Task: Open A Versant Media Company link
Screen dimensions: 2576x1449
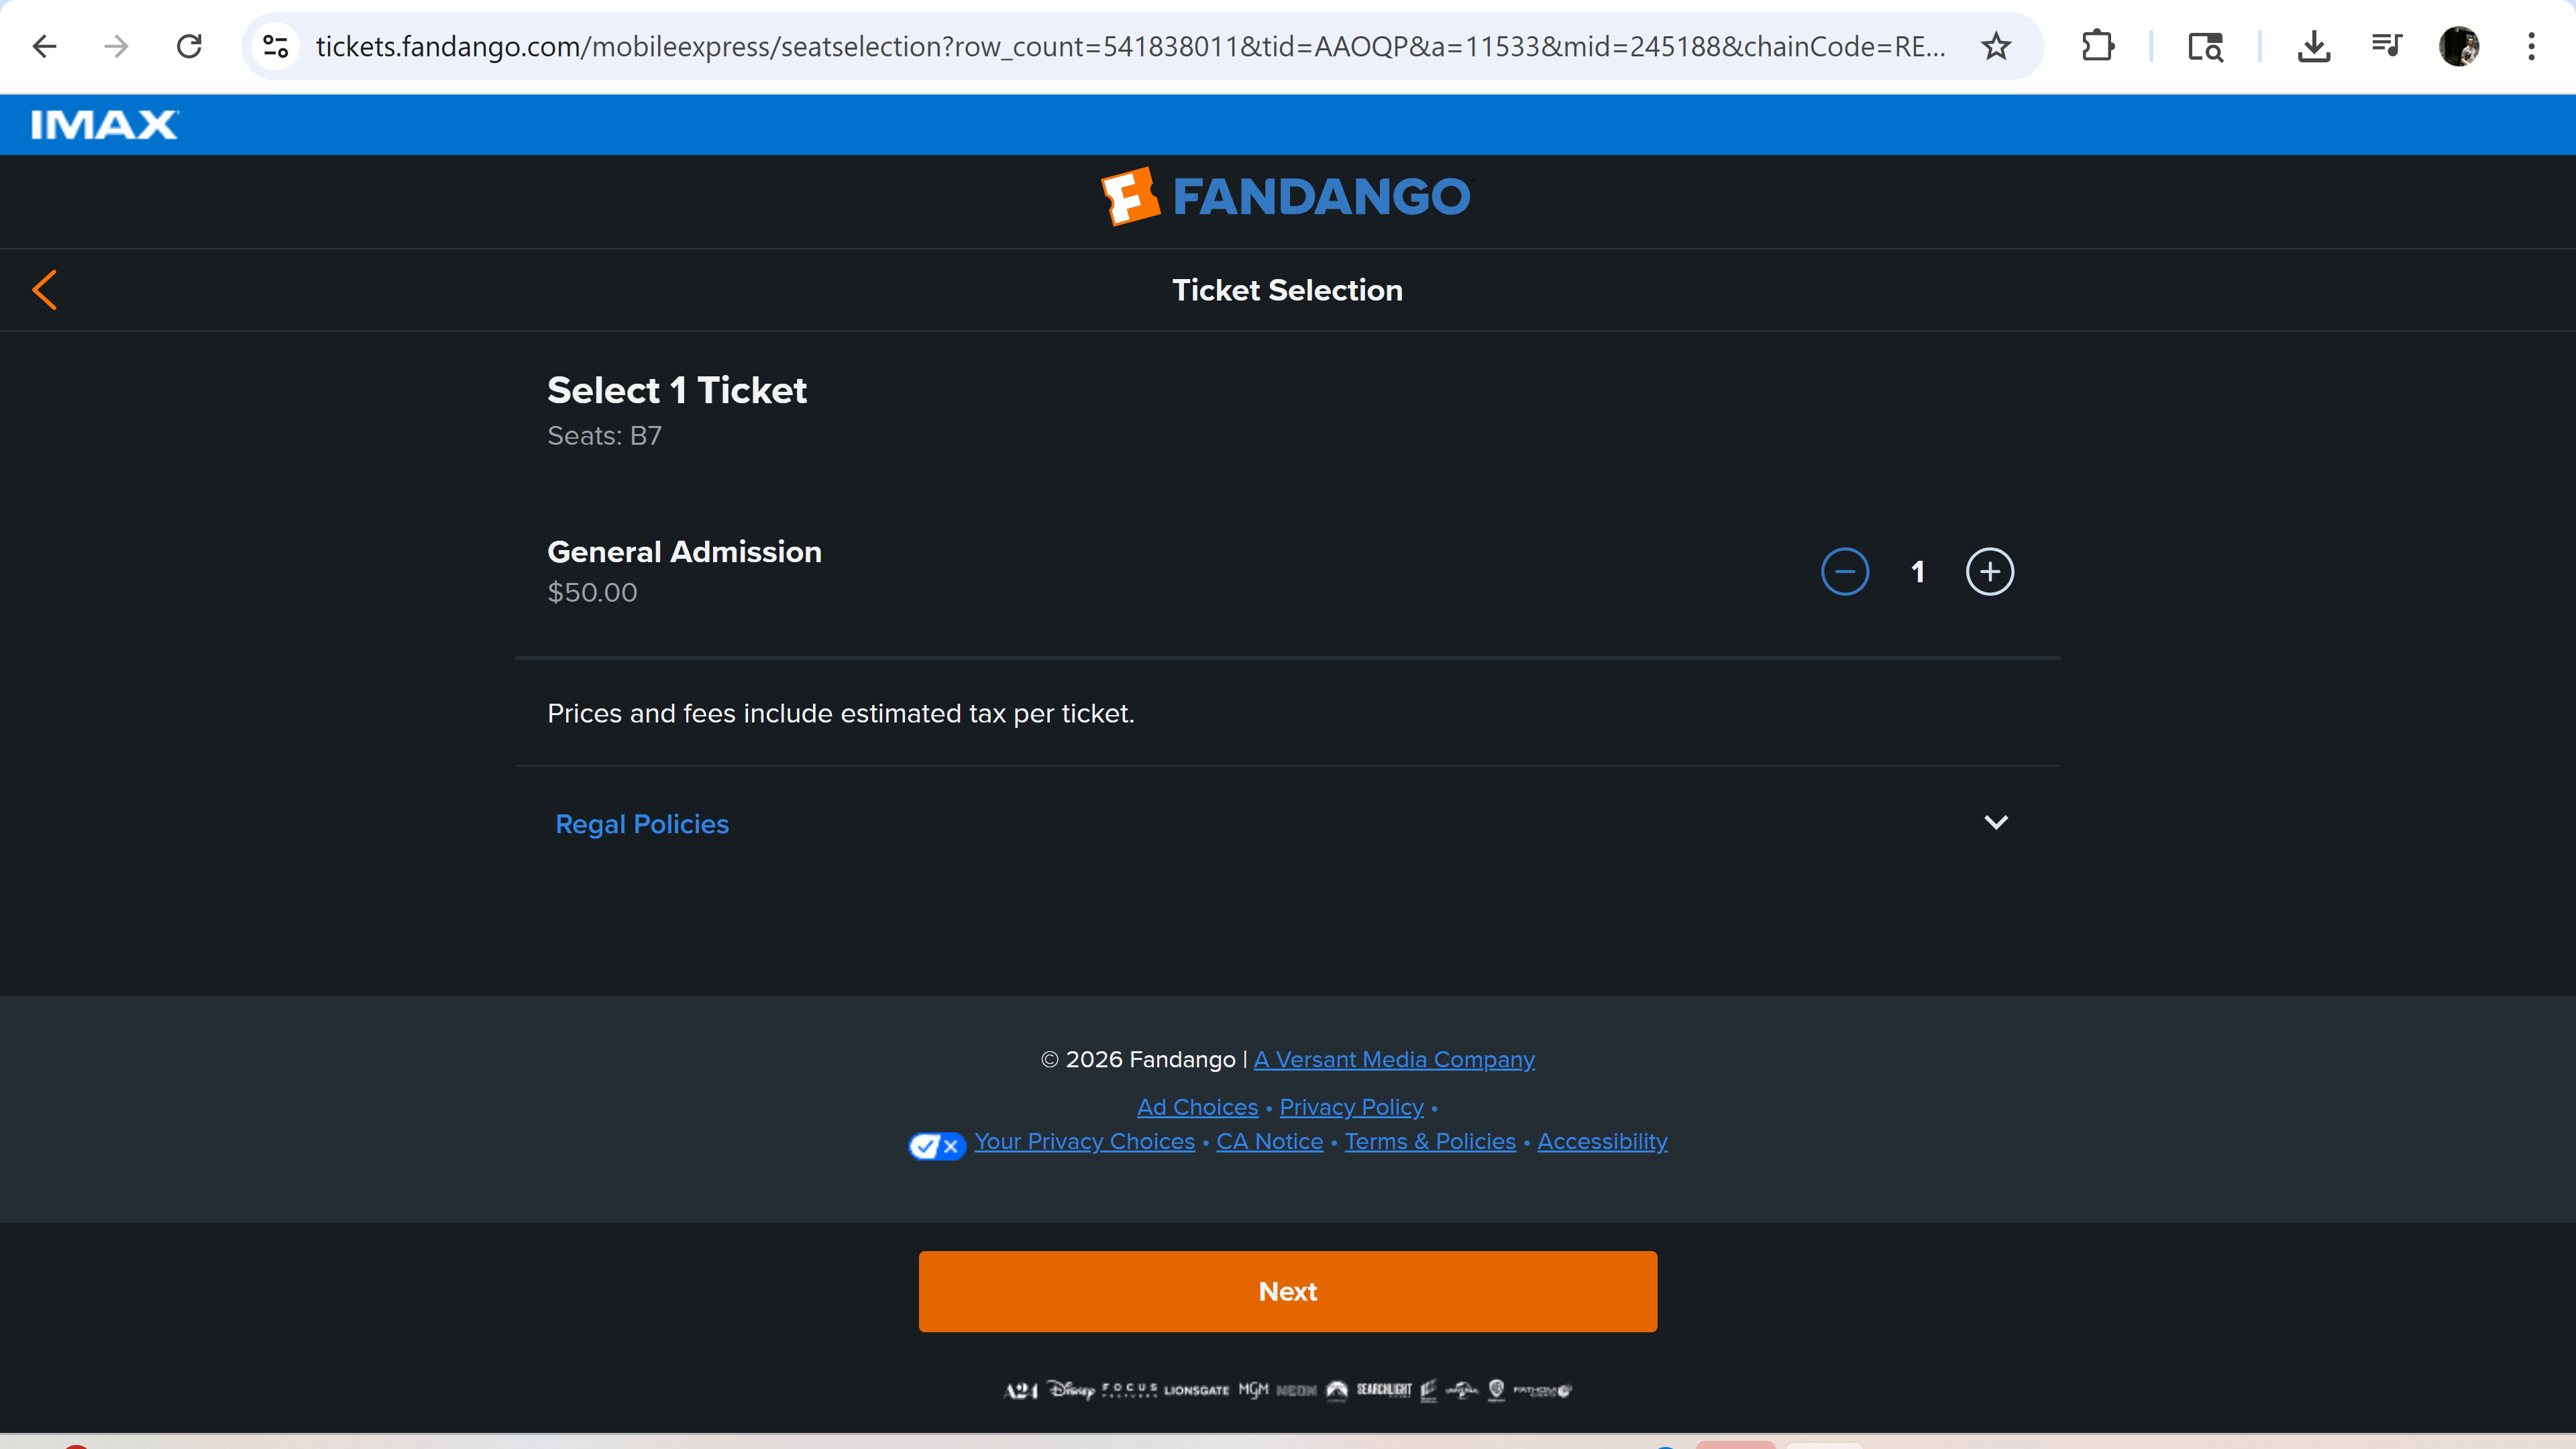Action: tap(1393, 1059)
